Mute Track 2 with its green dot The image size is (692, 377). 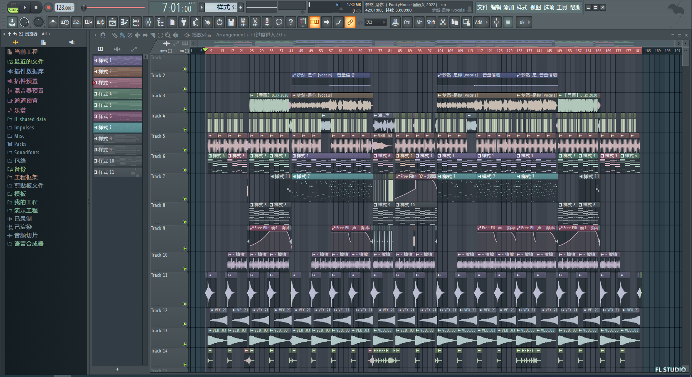point(185,89)
